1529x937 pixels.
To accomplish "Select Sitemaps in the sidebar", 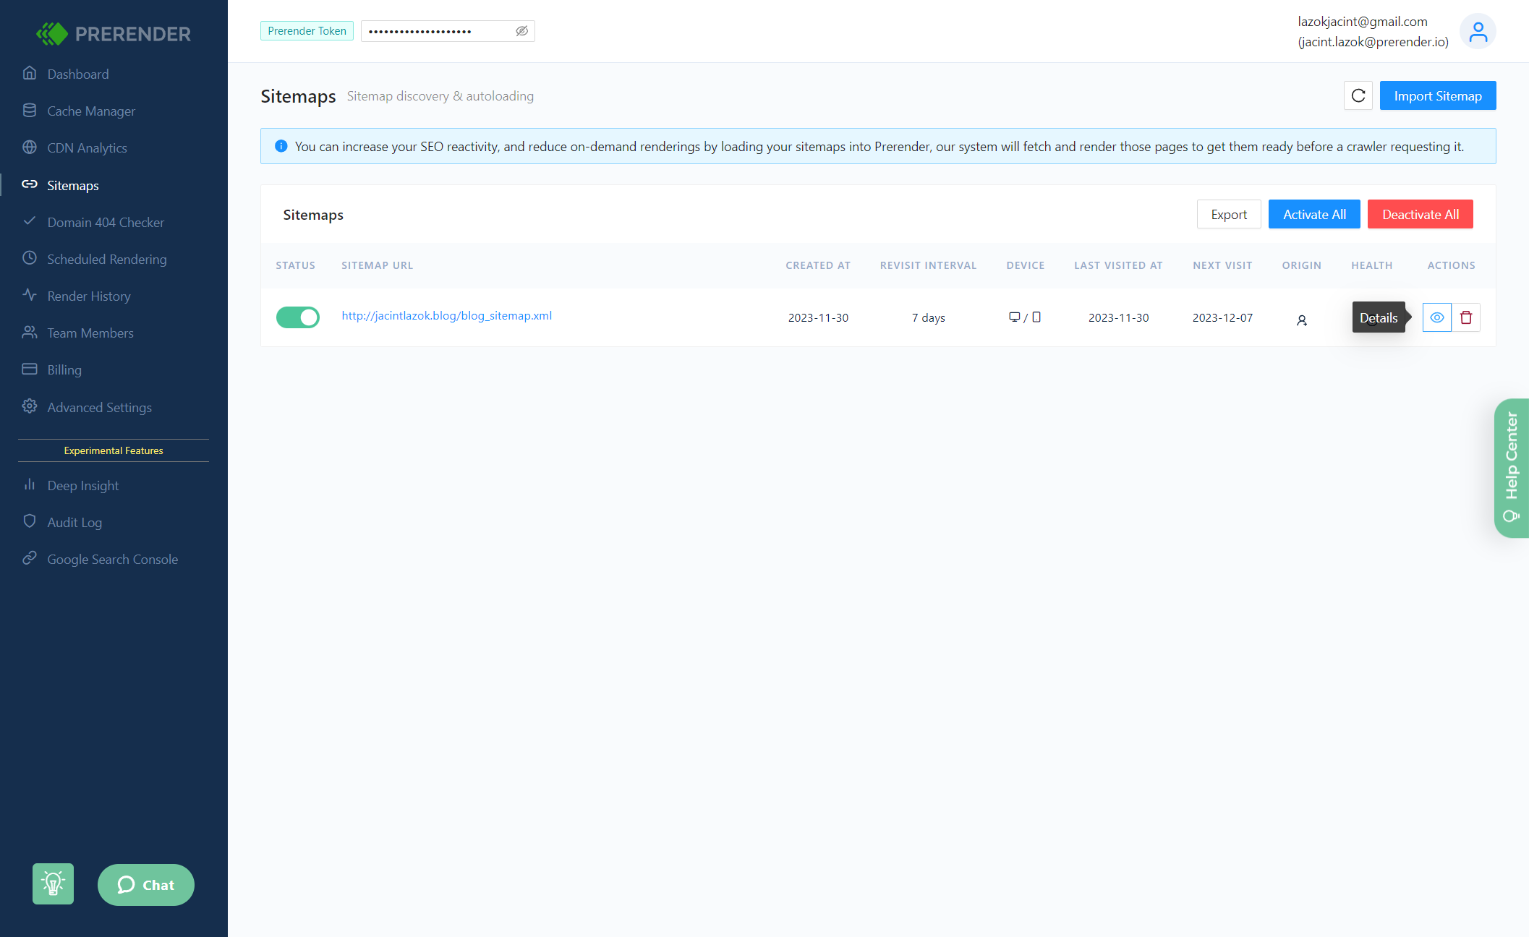I will [x=72, y=185].
